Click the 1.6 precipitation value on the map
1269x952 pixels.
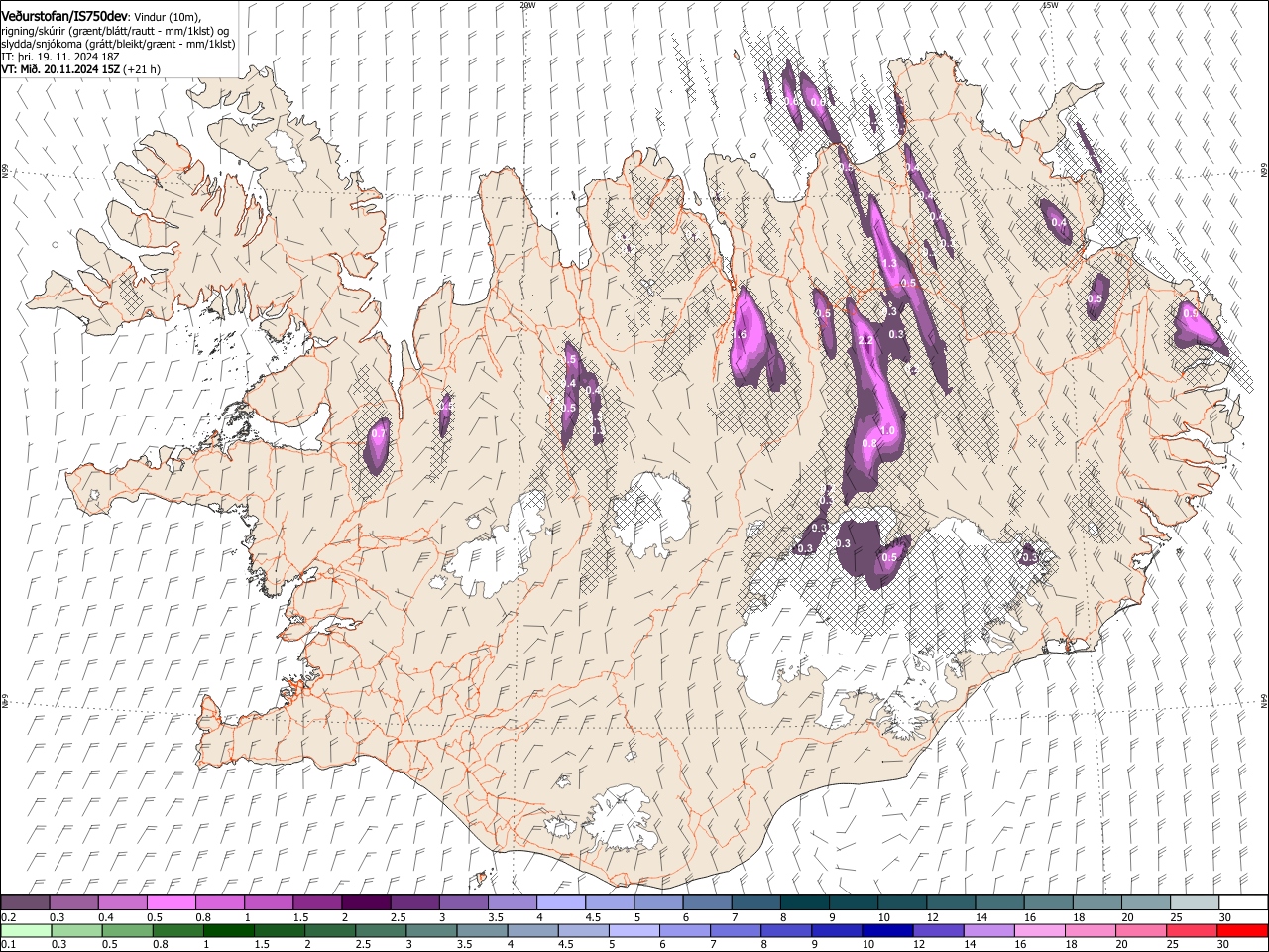coord(740,335)
